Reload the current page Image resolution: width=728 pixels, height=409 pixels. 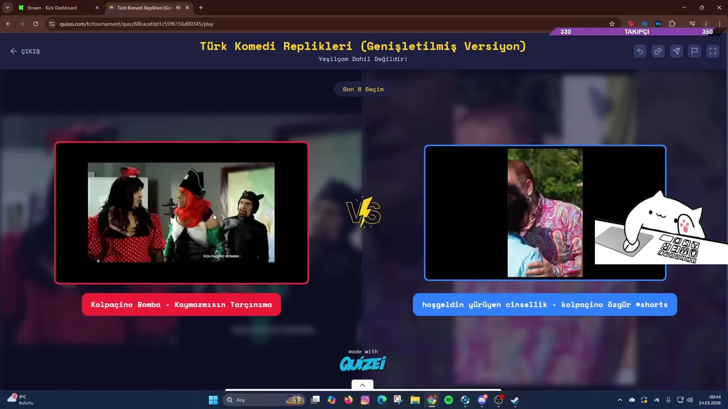[35, 24]
